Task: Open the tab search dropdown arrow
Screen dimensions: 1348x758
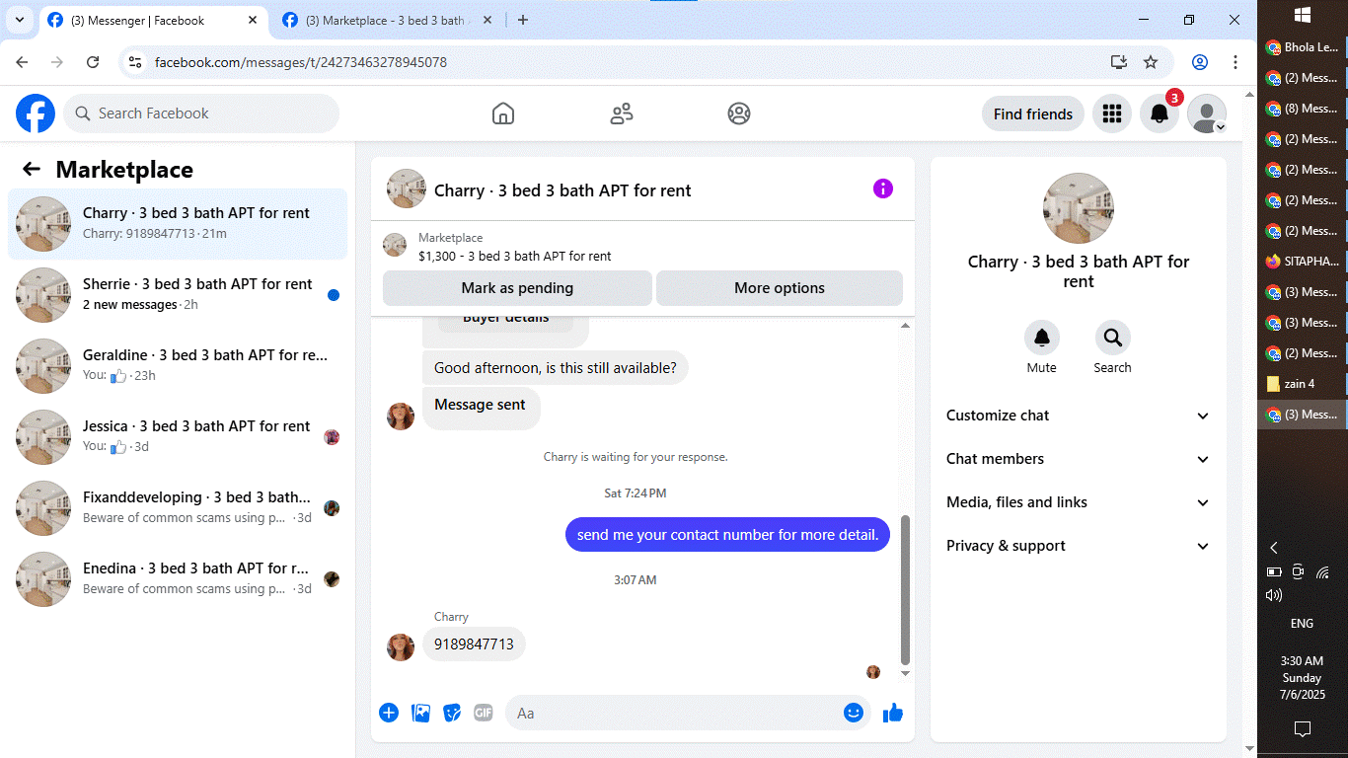Action: (x=20, y=20)
